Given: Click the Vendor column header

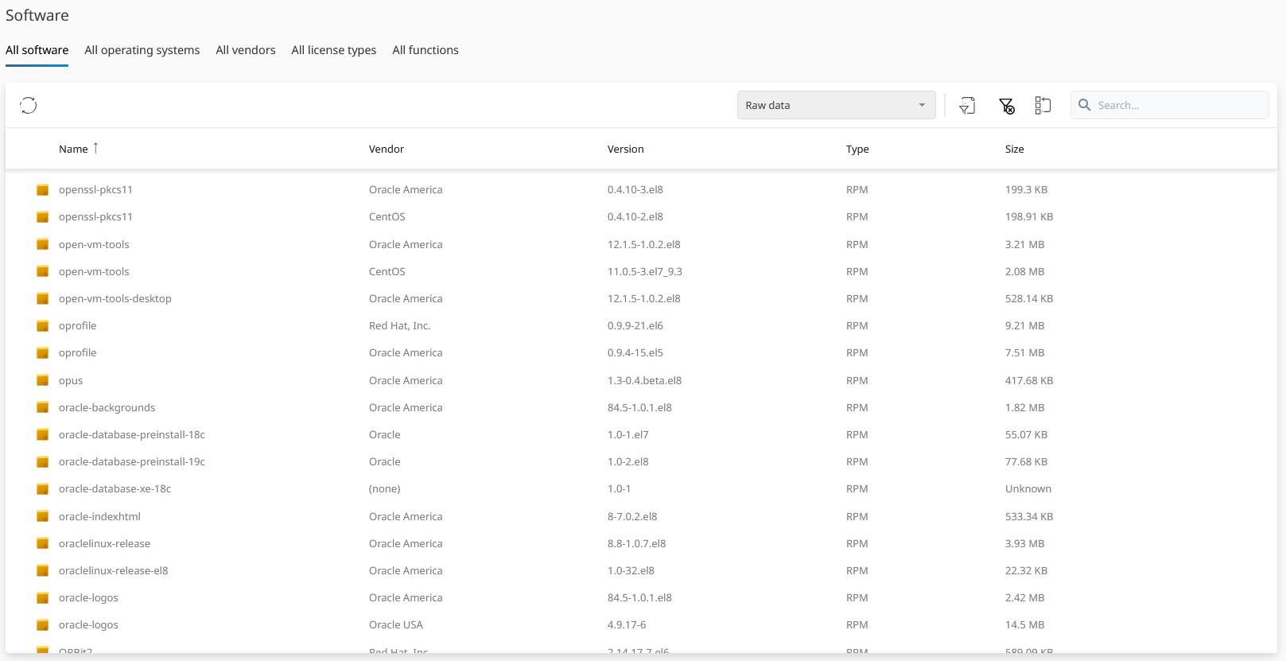Looking at the screenshot, I should [x=387, y=150].
